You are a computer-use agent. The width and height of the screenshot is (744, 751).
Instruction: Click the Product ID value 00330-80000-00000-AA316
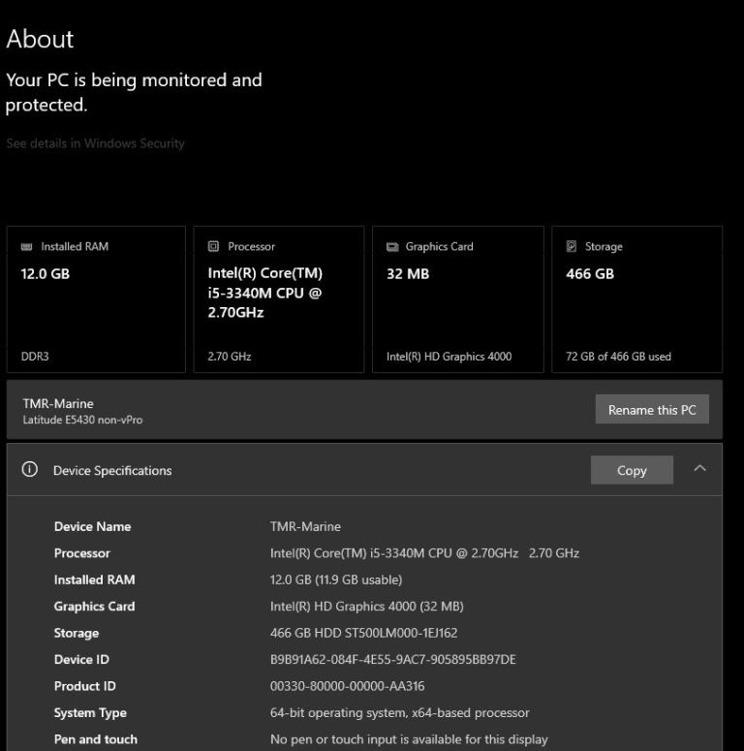(347, 686)
